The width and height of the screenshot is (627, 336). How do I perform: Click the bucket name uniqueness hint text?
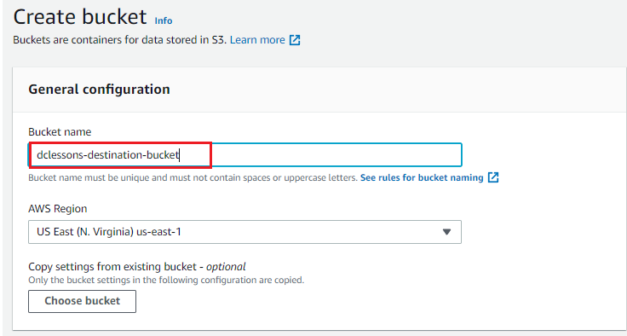pyautogui.click(x=193, y=177)
